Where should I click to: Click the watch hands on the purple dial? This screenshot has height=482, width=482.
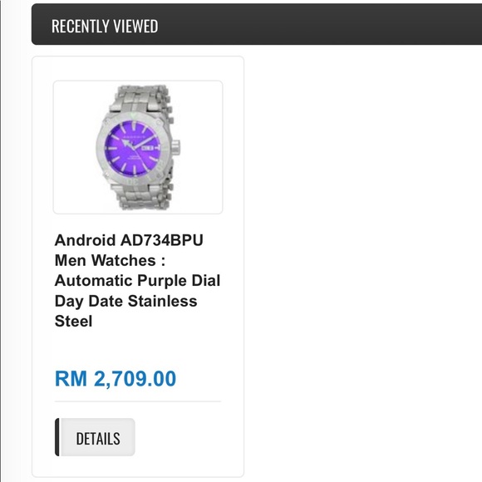[x=135, y=144]
